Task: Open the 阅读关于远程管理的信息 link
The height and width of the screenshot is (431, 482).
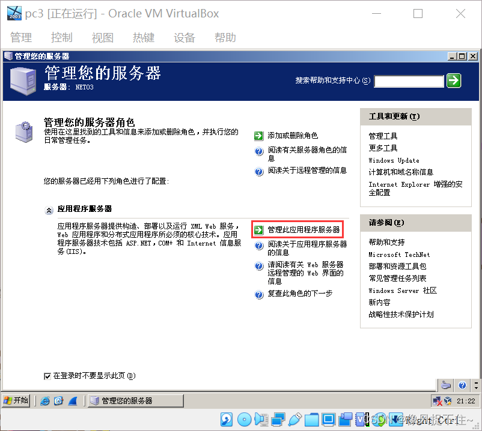Action: pos(307,170)
